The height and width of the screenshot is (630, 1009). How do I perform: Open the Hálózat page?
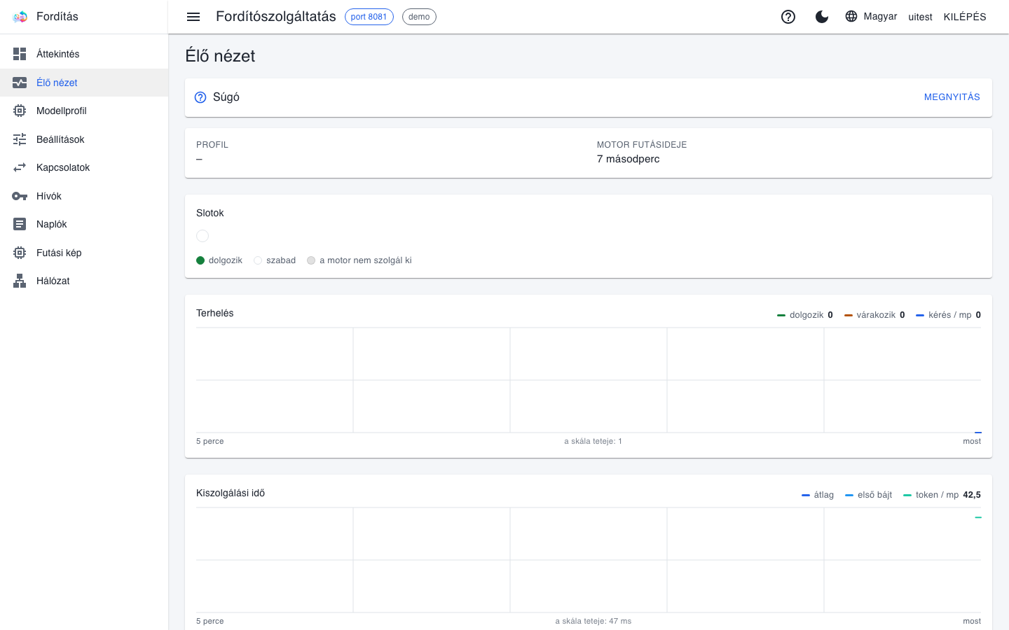tap(84, 281)
